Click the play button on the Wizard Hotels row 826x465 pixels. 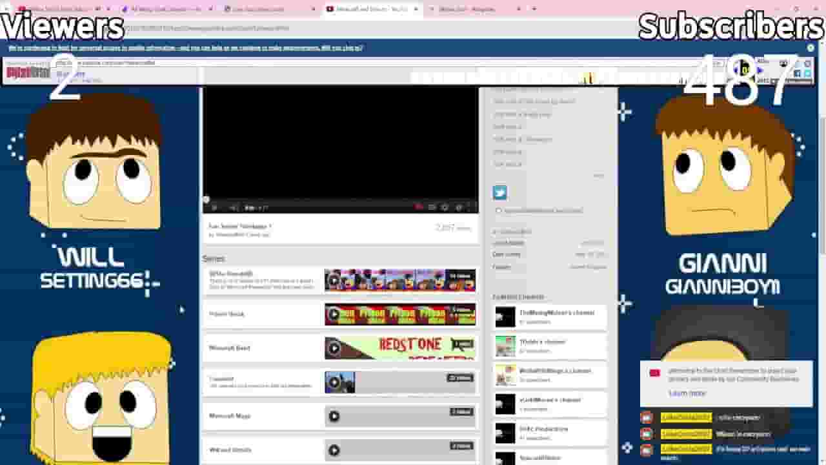(x=334, y=450)
